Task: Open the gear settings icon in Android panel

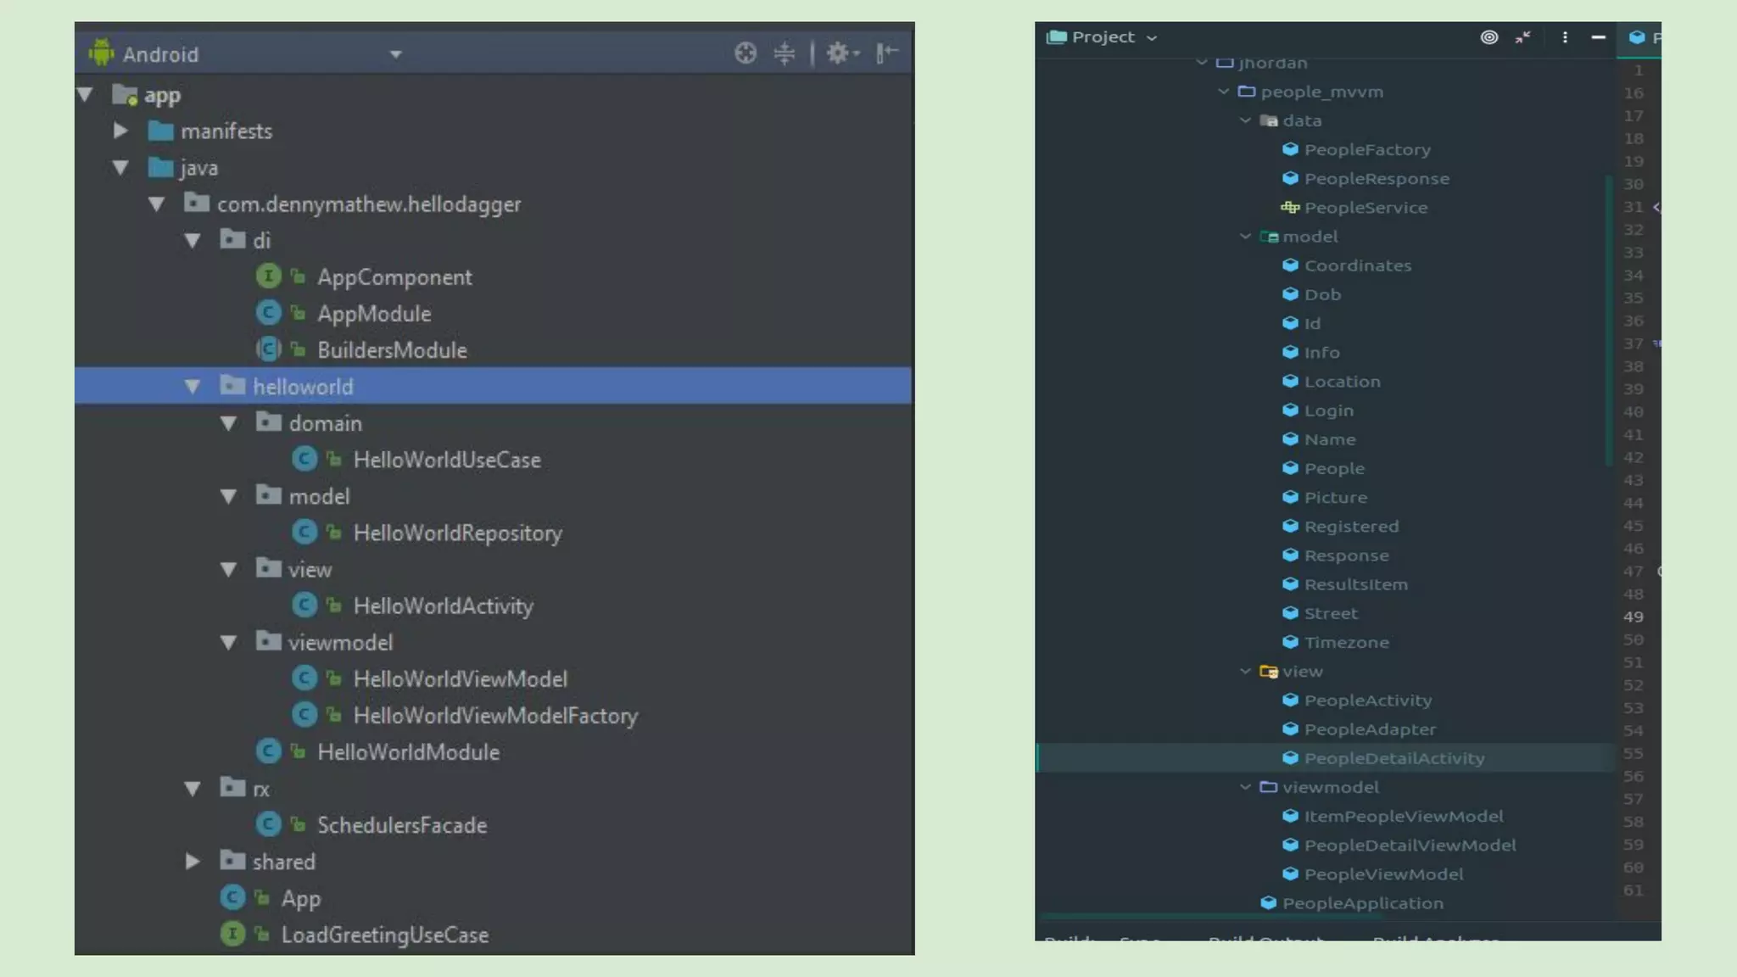Action: (x=839, y=53)
